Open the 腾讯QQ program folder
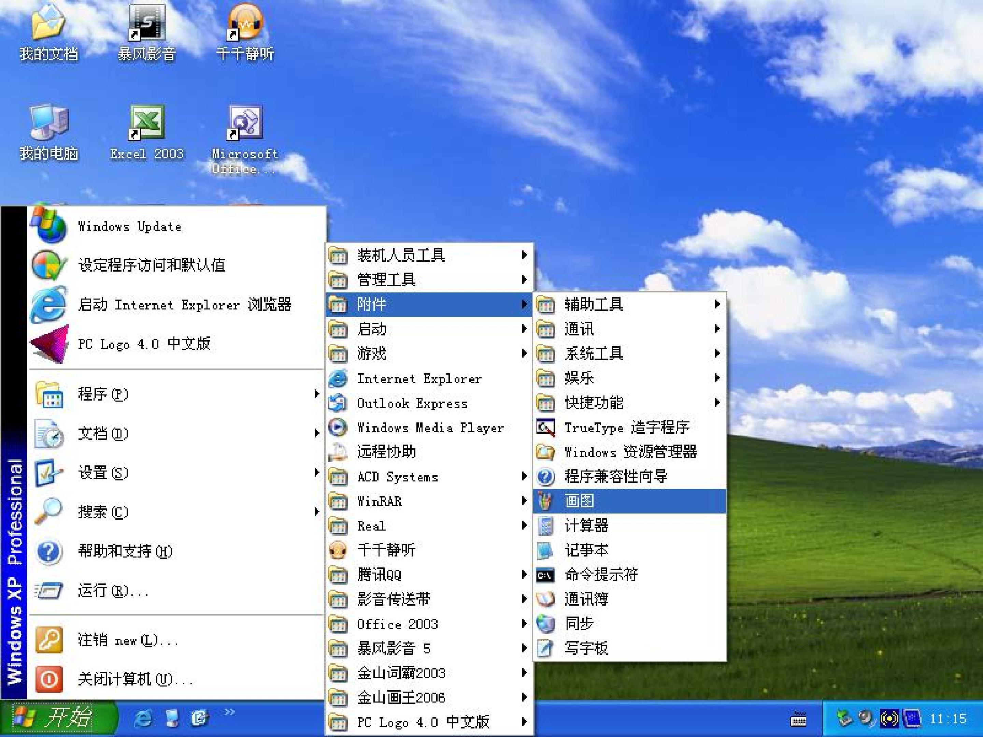 click(429, 575)
